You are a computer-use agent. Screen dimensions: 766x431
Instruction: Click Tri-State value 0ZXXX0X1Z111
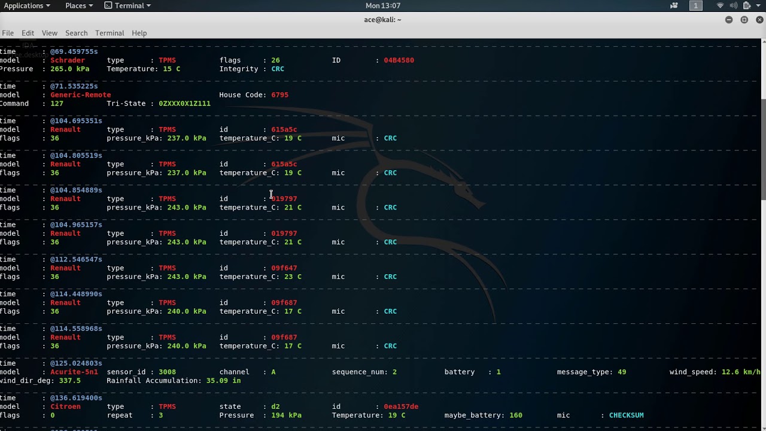(185, 104)
